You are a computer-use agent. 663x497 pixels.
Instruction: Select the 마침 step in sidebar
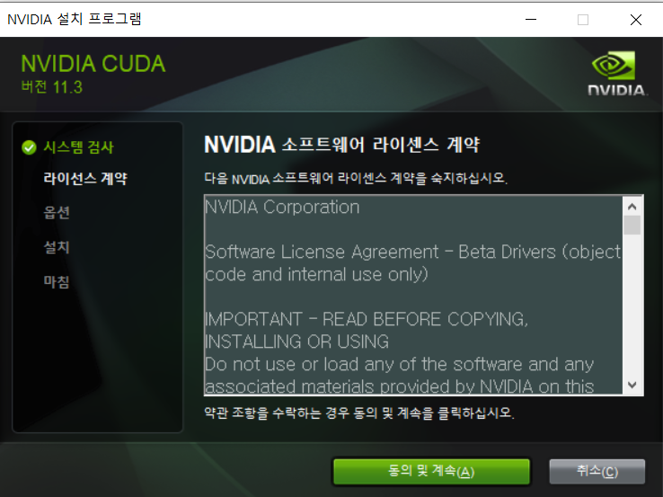pos(57,281)
